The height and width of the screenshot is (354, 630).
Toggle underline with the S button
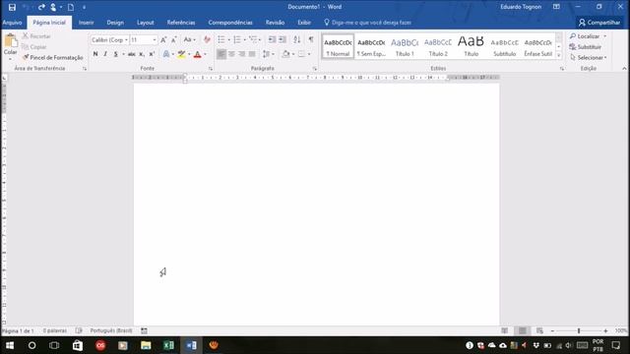coord(116,54)
